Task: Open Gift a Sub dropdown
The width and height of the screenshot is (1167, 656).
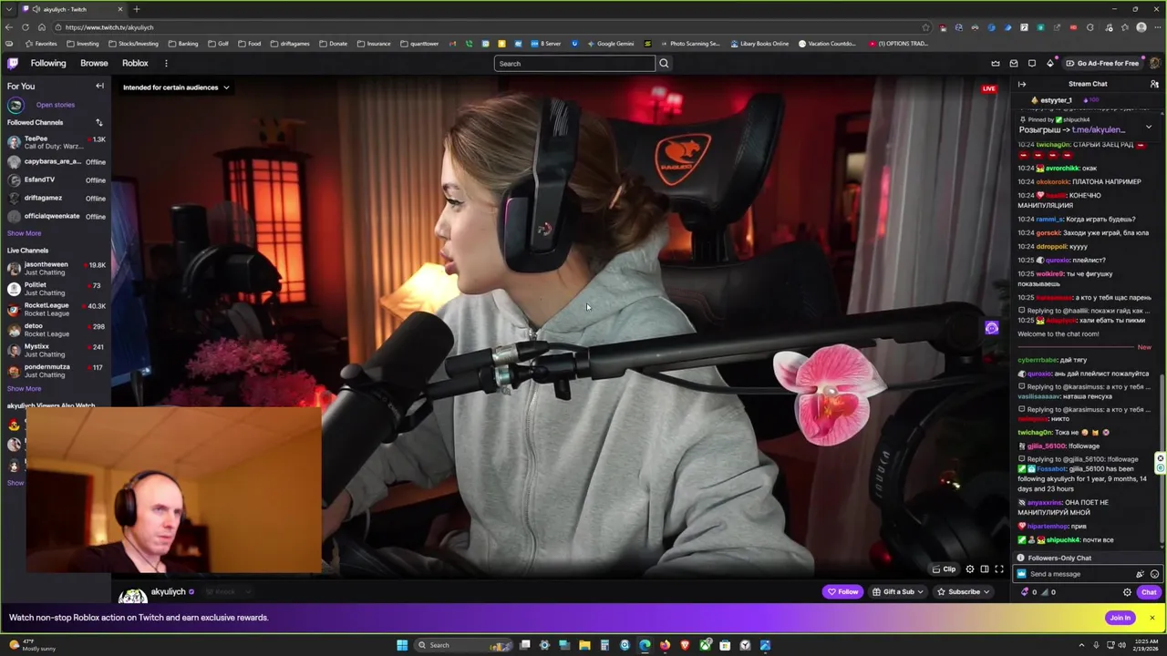Action: point(898,592)
